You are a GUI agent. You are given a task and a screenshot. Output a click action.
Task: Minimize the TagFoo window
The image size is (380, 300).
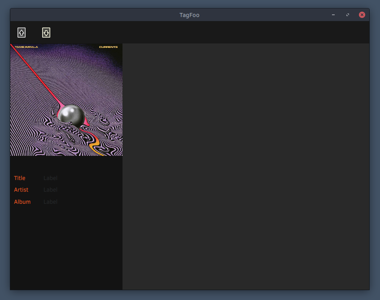point(333,15)
